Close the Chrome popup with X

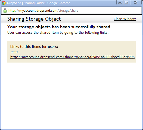[136, 3]
